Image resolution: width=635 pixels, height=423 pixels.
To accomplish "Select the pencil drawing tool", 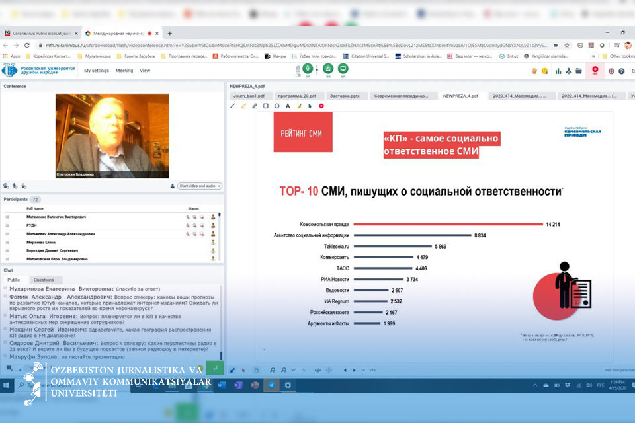I will (x=254, y=106).
